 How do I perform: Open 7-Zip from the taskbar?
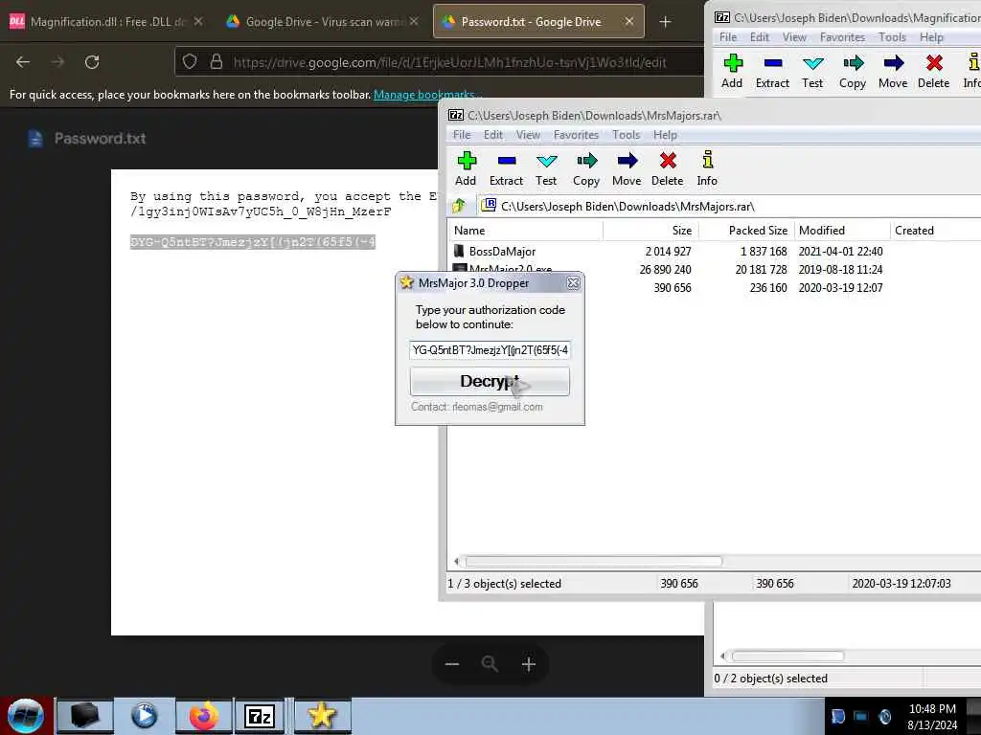pyautogui.click(x=261, y=716)
